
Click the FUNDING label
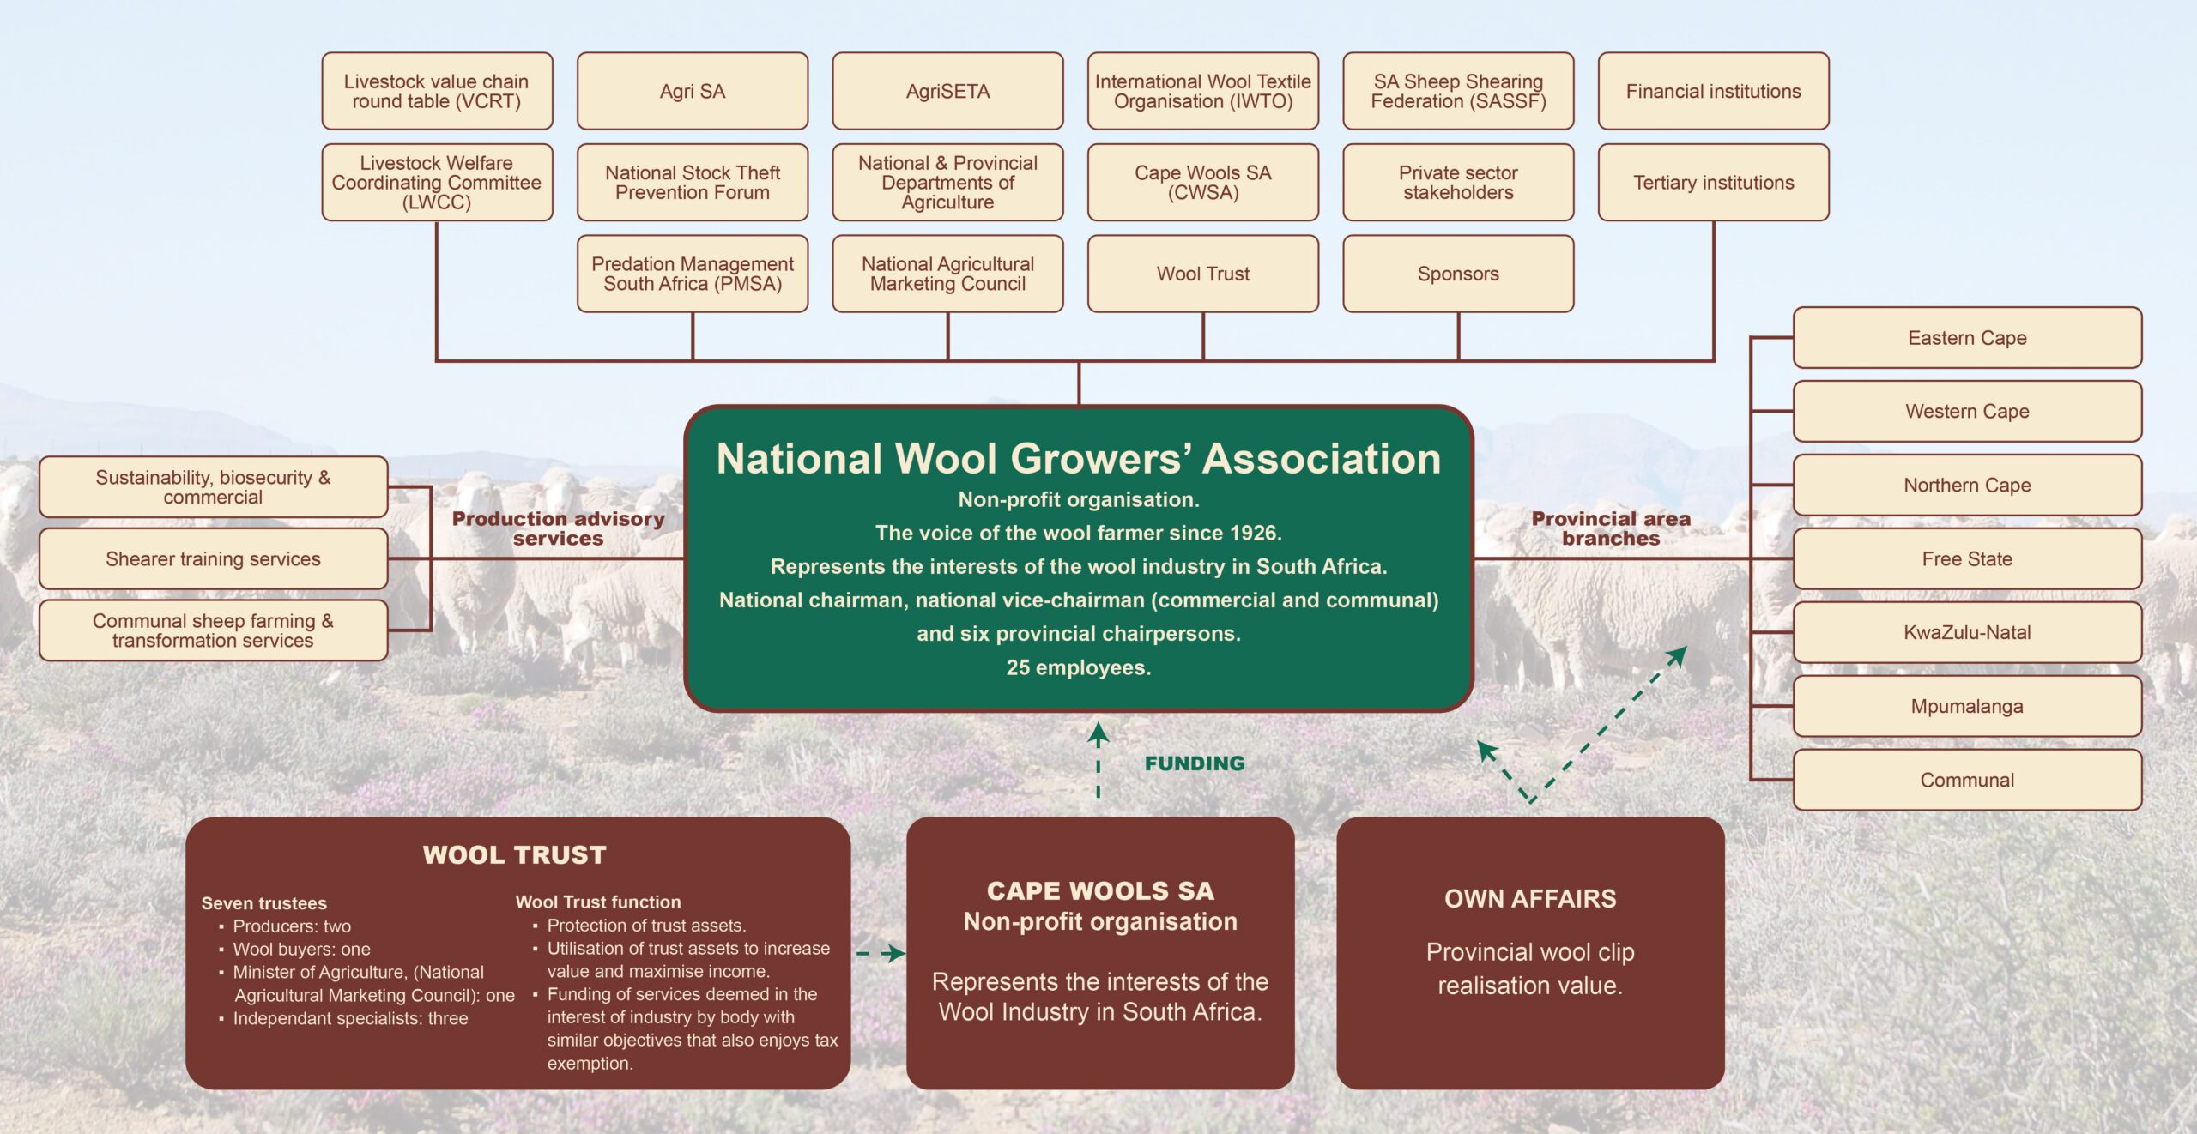click(1195, 763)
